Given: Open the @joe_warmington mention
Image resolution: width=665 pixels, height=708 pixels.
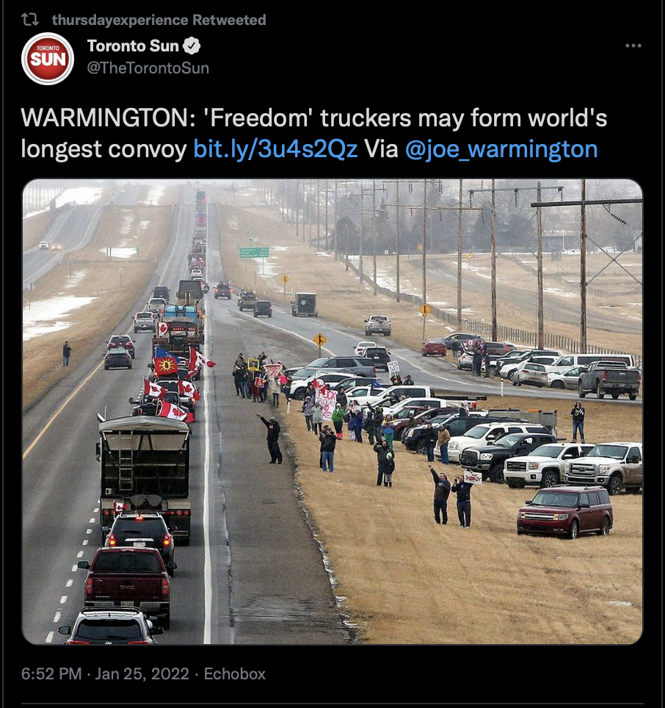Looking at the screenshot, I should click(501, 149).
